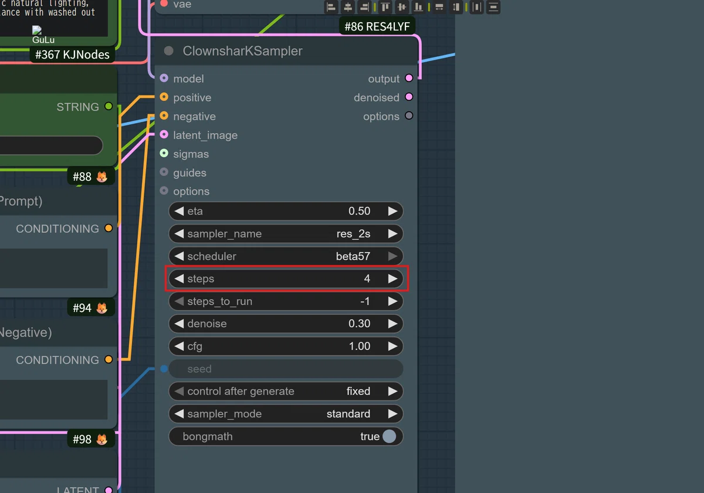Select previous sampler_name with left arrow

179,233
